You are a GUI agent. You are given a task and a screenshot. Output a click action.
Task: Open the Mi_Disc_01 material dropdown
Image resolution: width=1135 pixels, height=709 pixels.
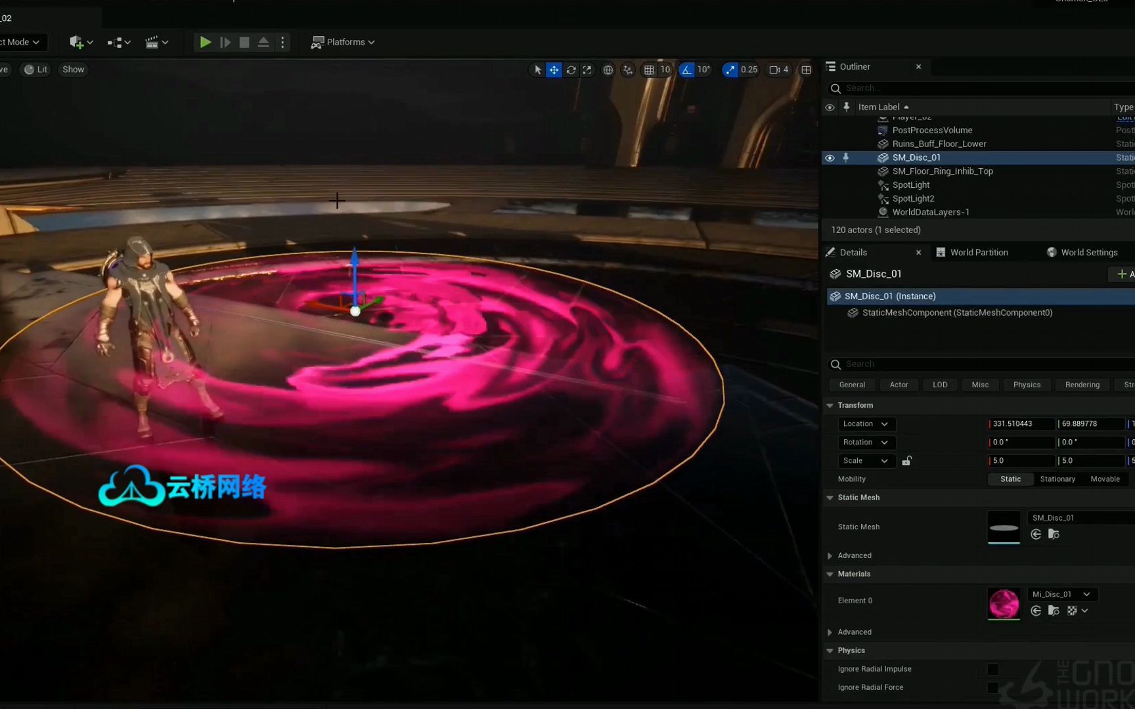coord(1062,595)
